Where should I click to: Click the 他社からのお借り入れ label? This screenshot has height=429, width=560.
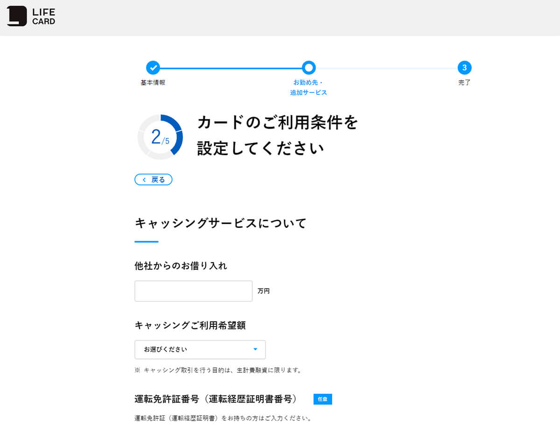point(181,266)
